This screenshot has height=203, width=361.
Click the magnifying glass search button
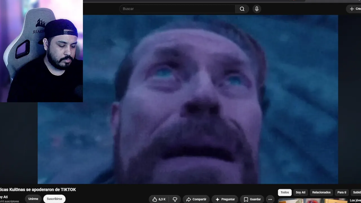coord(242,9)
